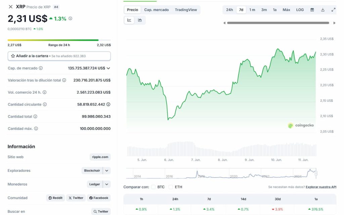Open Explorar nuestra API link

(321, 187)
